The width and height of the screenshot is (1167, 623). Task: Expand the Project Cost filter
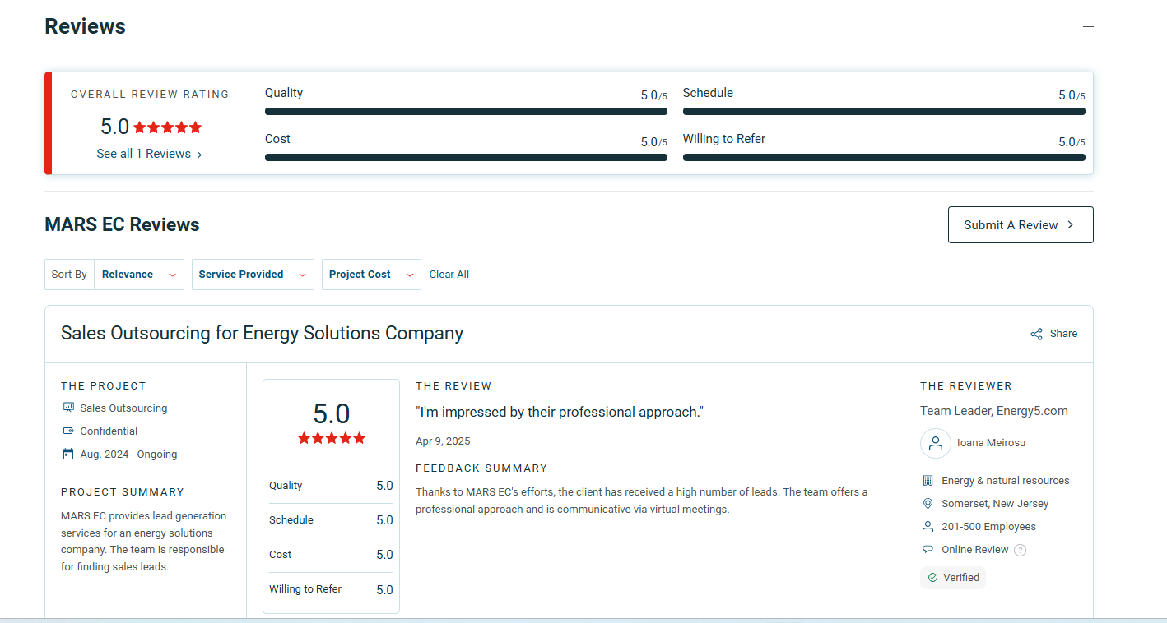pyautogui.click(x=371, y=275)
